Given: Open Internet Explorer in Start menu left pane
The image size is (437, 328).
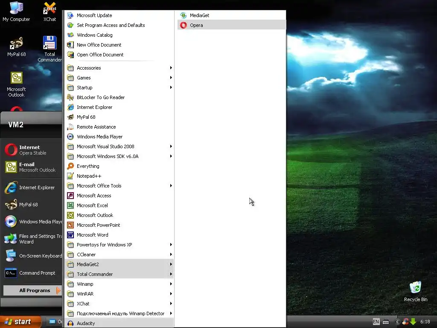Looking at the screenshot, I should coord(32,188).
